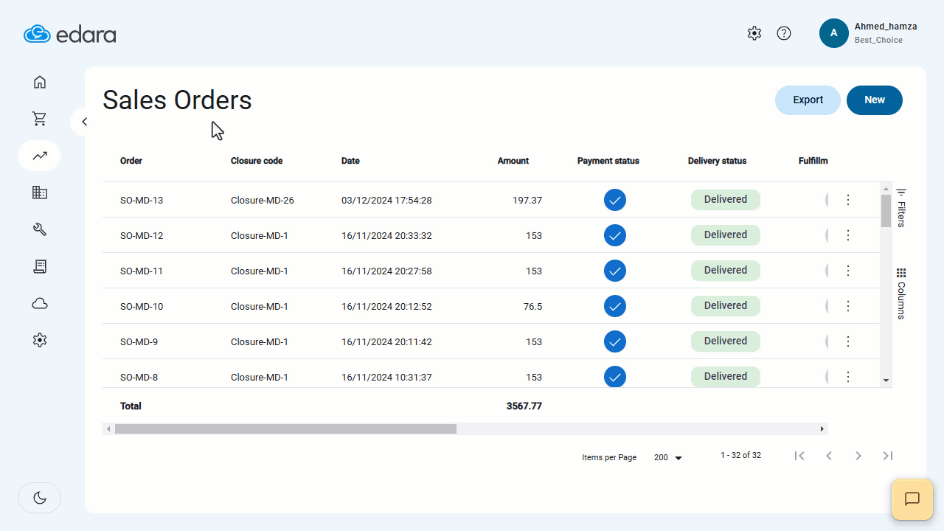Go to the previous page of results

click(829, 456)
